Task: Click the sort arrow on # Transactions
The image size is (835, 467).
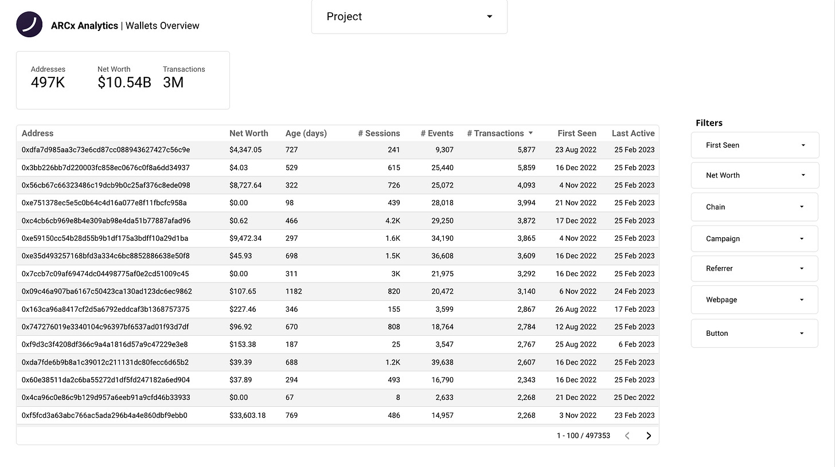Action: [532, 133]
